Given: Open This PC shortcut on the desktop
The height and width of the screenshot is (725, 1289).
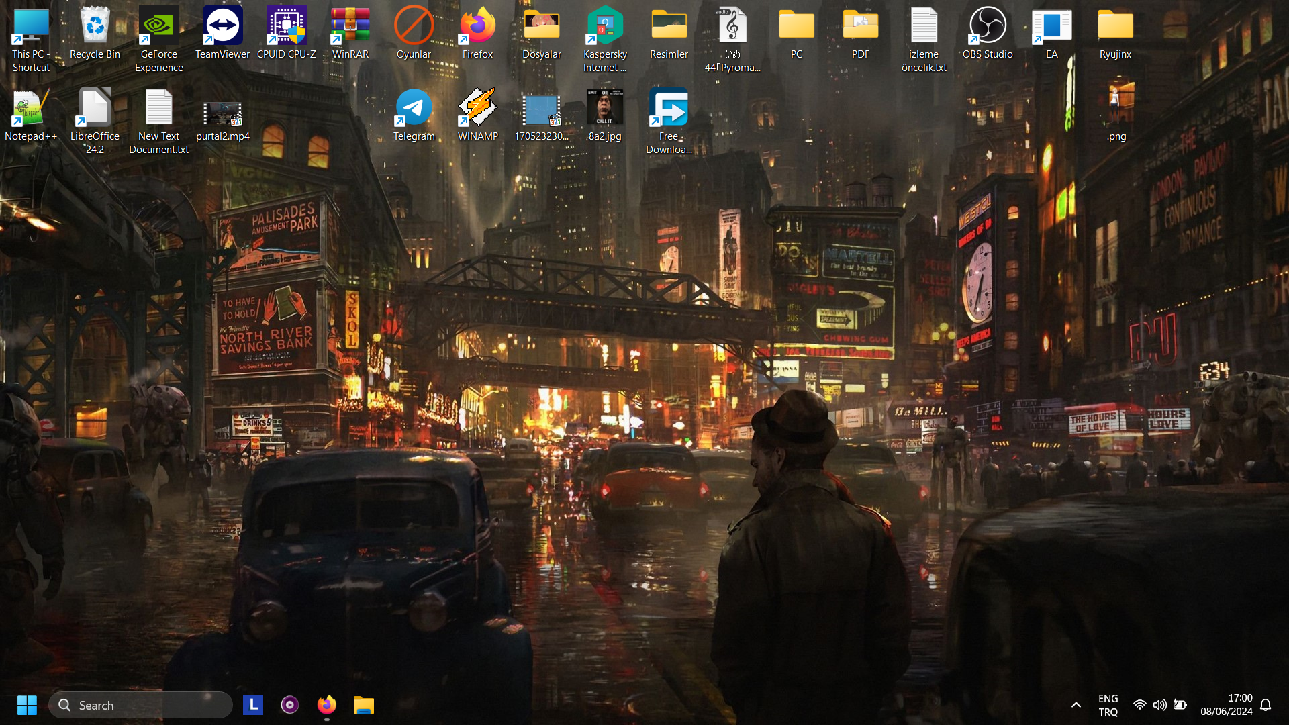Looking at the screenshot, I should [x=31, y=39].
